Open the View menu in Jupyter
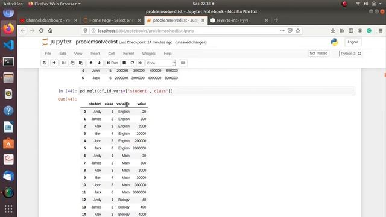Viewport: 386px width, 217px height. (78, 54)
